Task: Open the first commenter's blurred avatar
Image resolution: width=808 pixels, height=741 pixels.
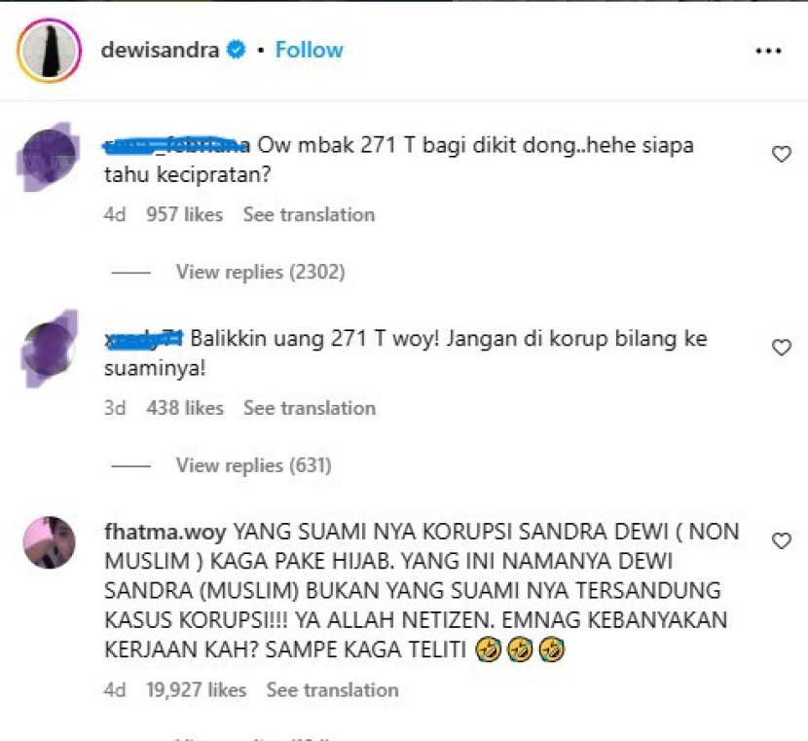Action: (x=48, y=156)
